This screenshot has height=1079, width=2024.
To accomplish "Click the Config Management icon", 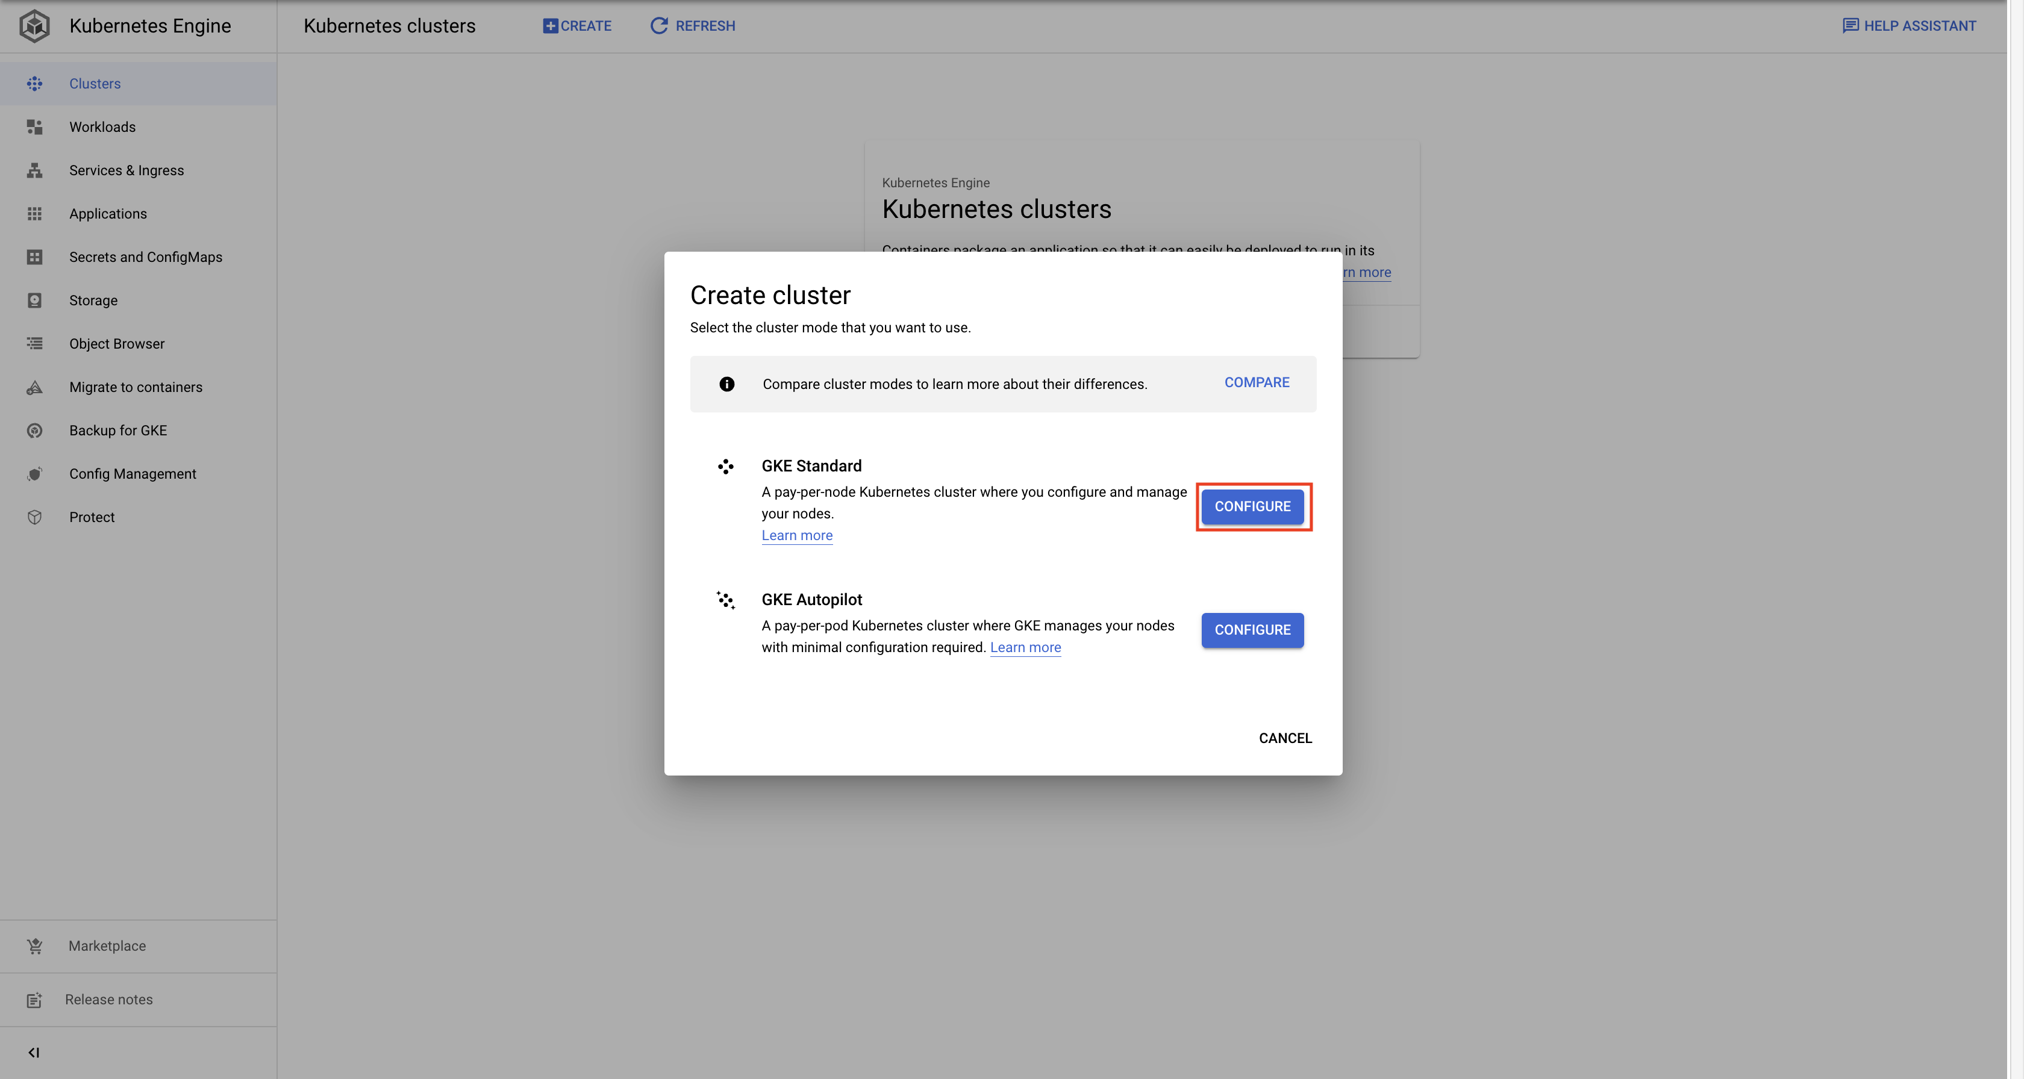I will [34, 473].
